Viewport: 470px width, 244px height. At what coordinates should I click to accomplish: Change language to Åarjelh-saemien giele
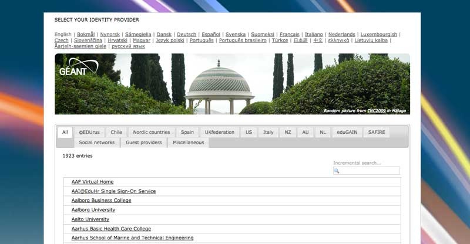pyautogui.click(x=80, y=46)
